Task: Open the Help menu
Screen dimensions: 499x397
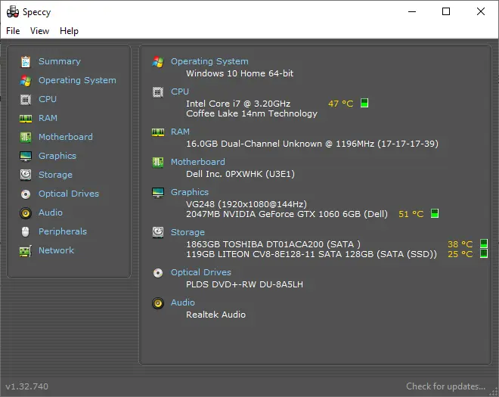Action: click(x=69, y=31)
